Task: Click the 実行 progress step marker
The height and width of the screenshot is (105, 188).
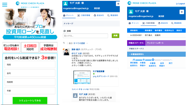Action: pos(171,60)
